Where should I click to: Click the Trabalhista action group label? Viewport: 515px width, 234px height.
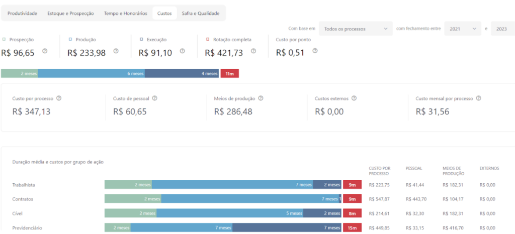(x=24, y=185)
